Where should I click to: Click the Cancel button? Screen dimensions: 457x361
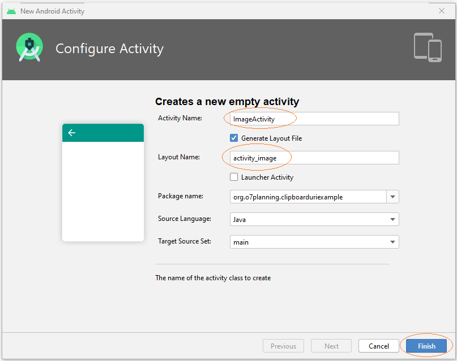coord(379,346)
